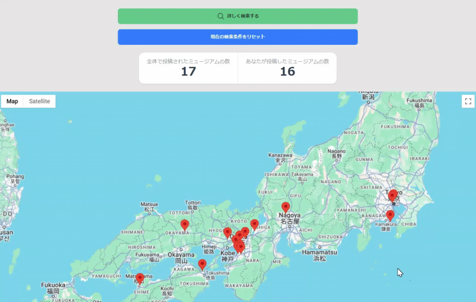This screenshot has width=476, height=302.
Task: Click the Himeji city label on map
Action: 209,249
